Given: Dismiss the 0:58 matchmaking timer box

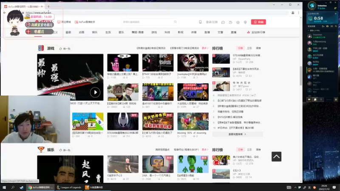Looking at the screenshot, I should tap(336, 14).
